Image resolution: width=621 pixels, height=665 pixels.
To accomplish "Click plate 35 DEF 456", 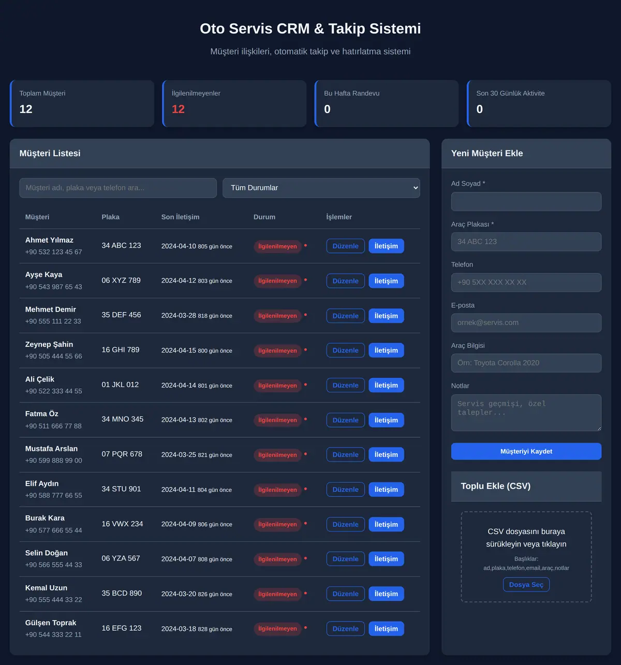I will (x=121, y=315).
